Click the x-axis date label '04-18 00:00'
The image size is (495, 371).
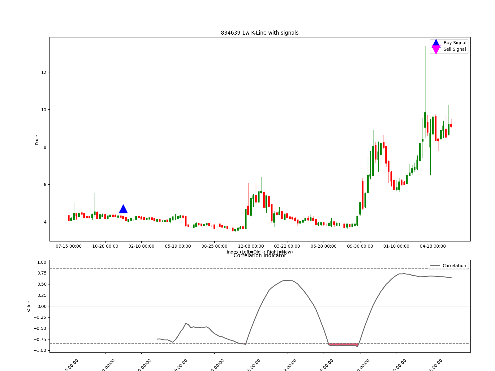tap(433, 246)
